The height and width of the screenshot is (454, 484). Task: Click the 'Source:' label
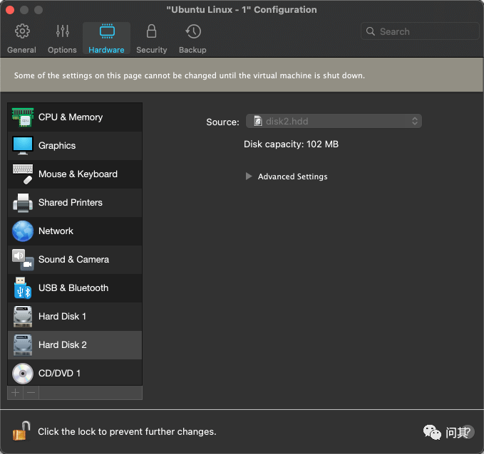coord(222,122)
